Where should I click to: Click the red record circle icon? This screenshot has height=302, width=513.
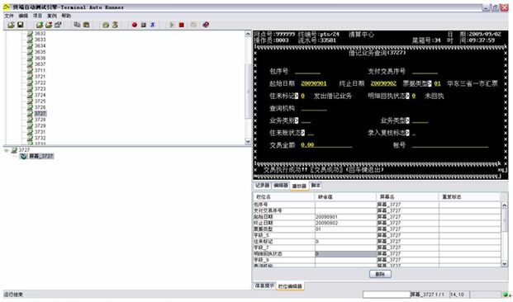tap(134, 25)
